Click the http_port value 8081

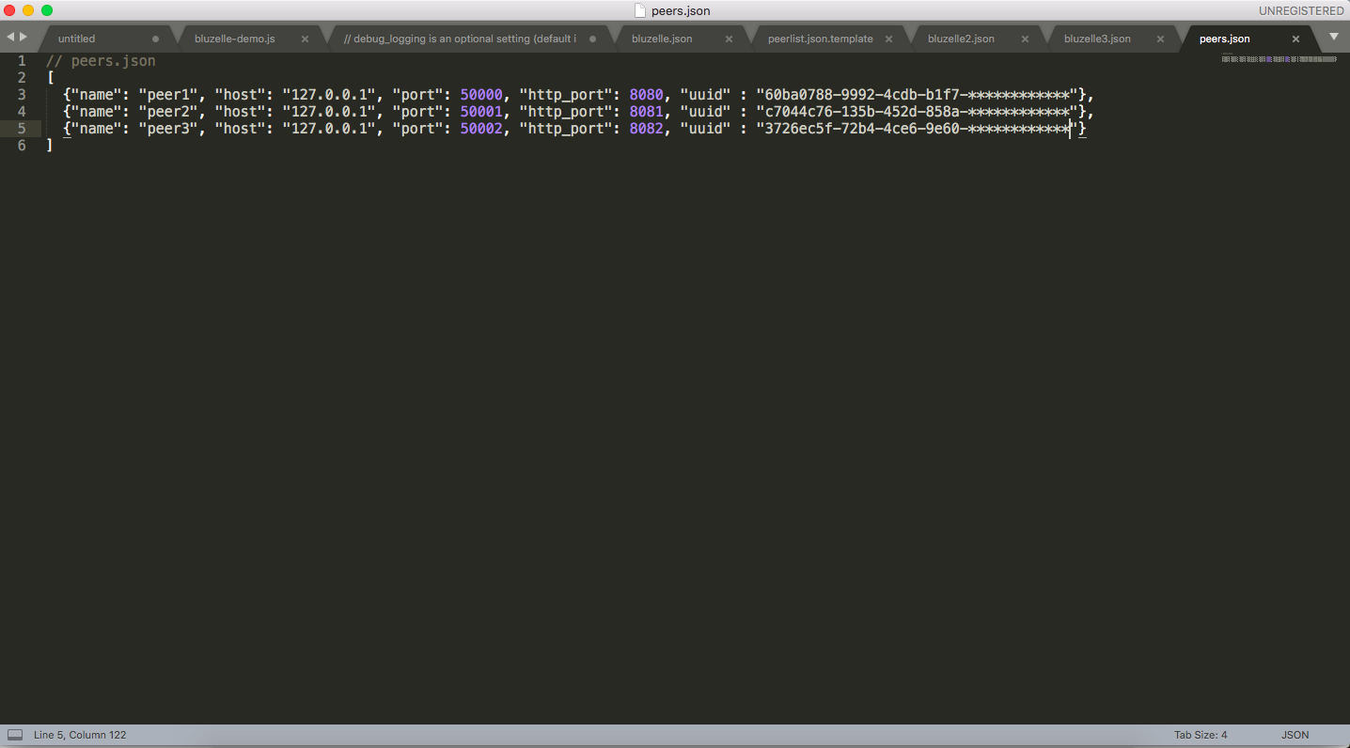point(647,112)
